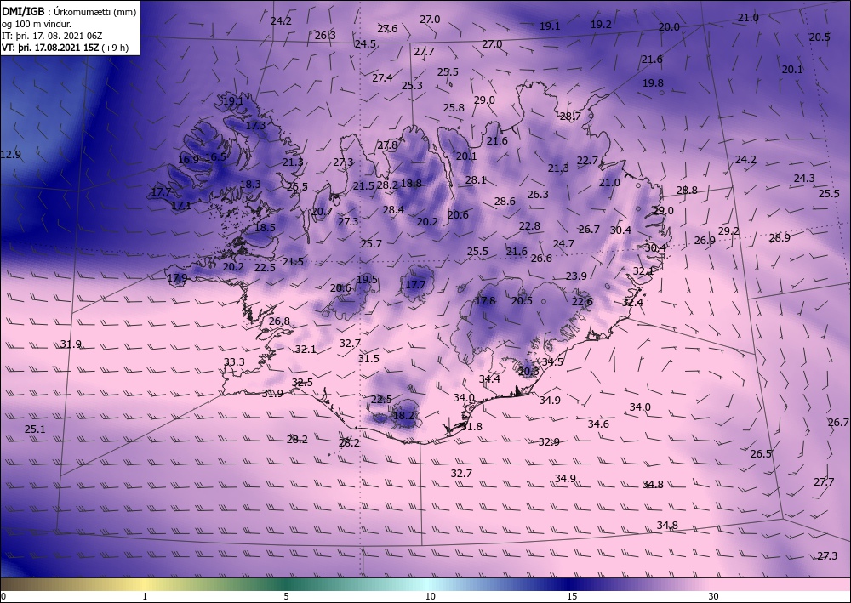Click the 29.2 value on the map
The image size is (851, 603).
tap(728, 231)
